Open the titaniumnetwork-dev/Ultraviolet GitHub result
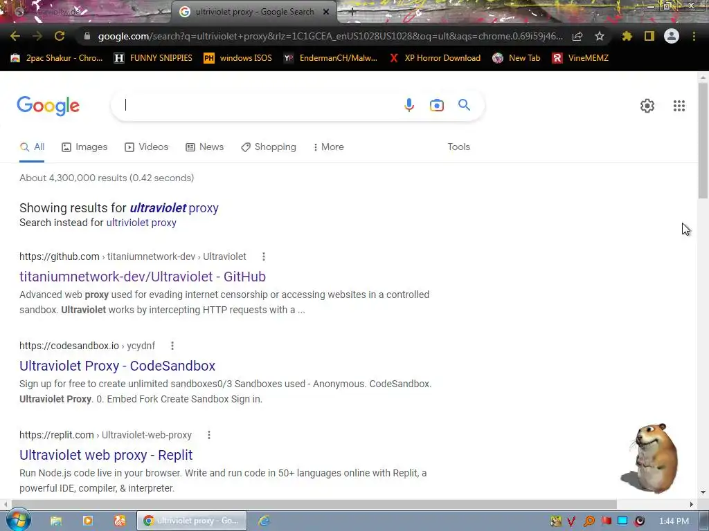 [143, 277]
